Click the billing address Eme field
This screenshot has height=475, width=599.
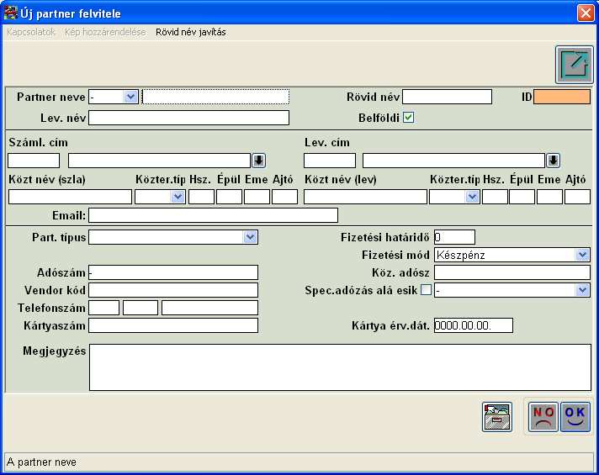[257, 197]
